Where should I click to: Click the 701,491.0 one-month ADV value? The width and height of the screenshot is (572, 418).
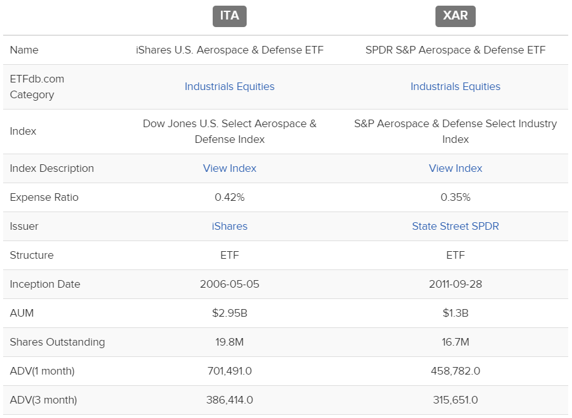point(230,371)
